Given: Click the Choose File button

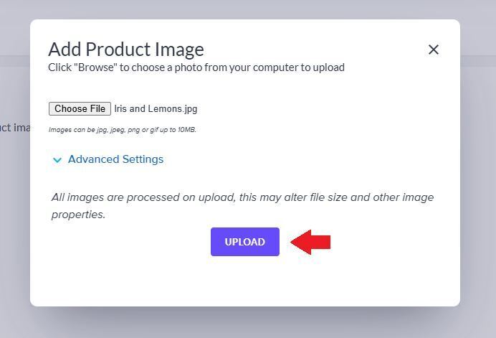Looking at the screenshot, I should pos(80,109).
